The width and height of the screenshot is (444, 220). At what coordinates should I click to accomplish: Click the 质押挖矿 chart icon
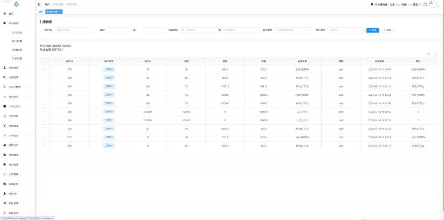(x=4, y=145)
